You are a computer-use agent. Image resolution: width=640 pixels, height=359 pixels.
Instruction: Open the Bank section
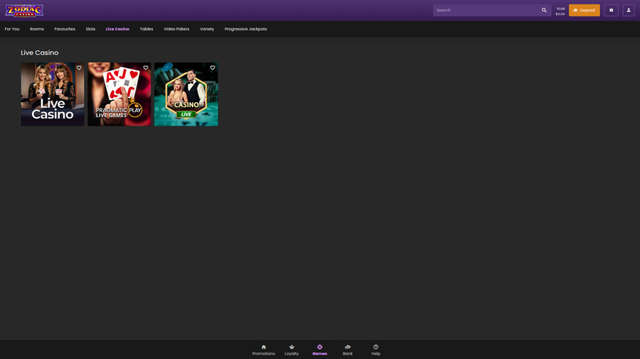[x=348, y=350]
